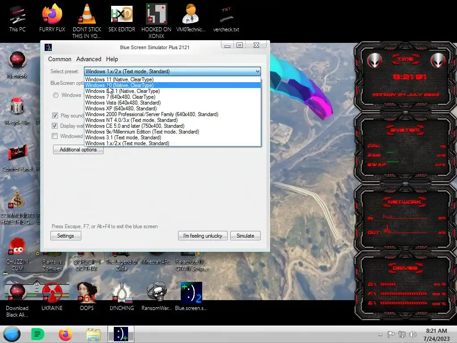Viewport: 457px width, 343px height.
Task: Open the HOOKED ON XONIX shortcut
Action: tap(156, 21)
